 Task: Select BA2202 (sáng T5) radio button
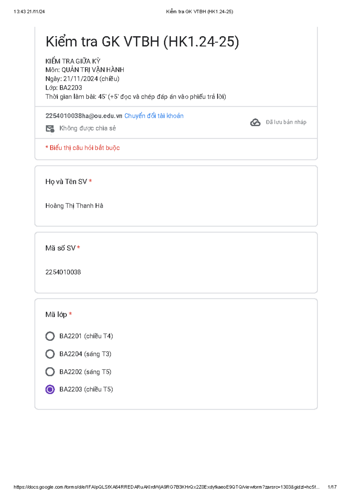point(50,372)
